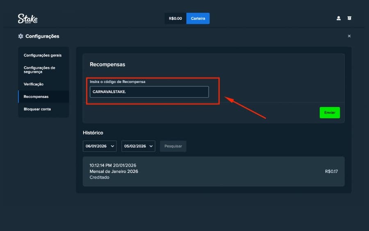Submit the code with Enviar

330,113
